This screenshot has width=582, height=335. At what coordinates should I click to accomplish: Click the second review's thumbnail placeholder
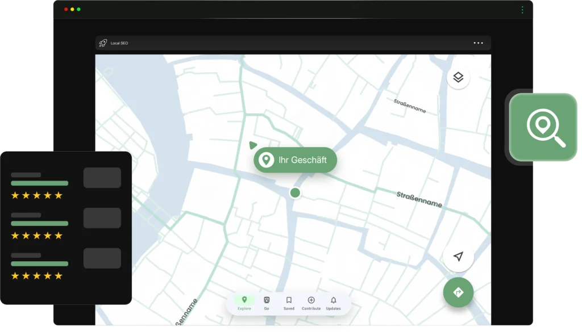[102, 218]
